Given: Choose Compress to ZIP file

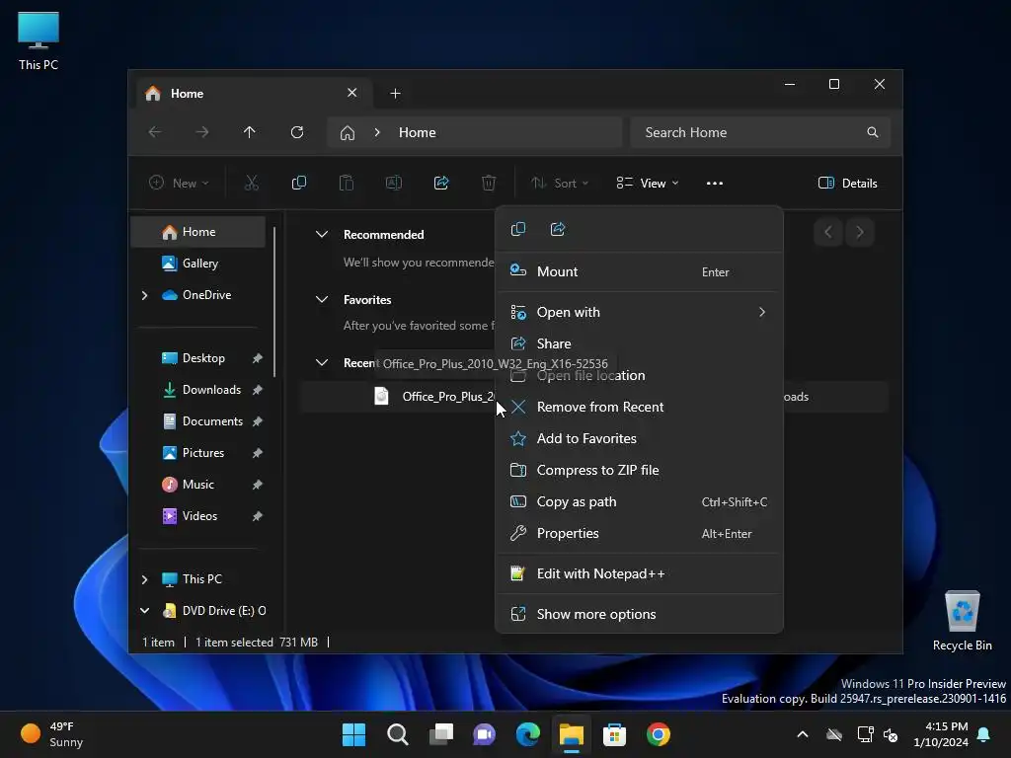Looking at the screenshot, I should [x=639, y=470].
